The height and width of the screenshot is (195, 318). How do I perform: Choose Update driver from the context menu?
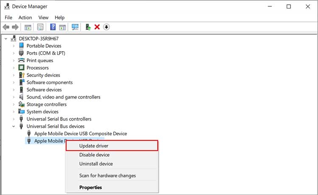point(112,146)
